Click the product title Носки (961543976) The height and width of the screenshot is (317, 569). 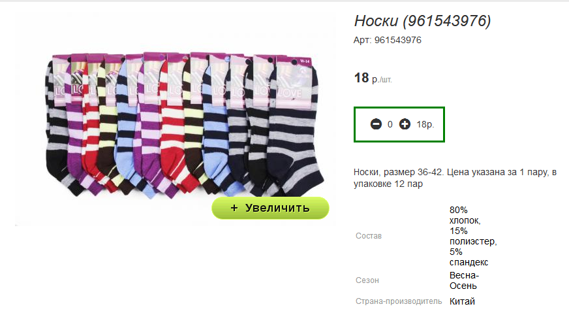(422, 21)
